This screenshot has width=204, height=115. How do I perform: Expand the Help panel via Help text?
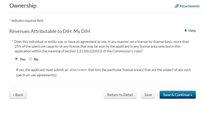coord(192,31)
